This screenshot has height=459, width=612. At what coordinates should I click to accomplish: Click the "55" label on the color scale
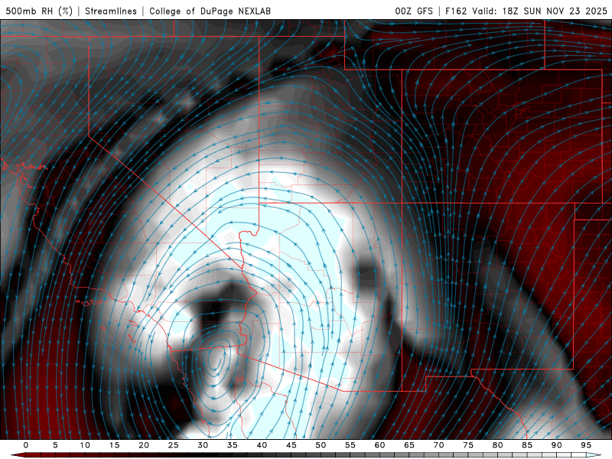350,445
